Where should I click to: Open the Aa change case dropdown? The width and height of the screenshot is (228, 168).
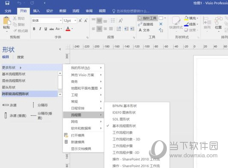coord(59,29)
